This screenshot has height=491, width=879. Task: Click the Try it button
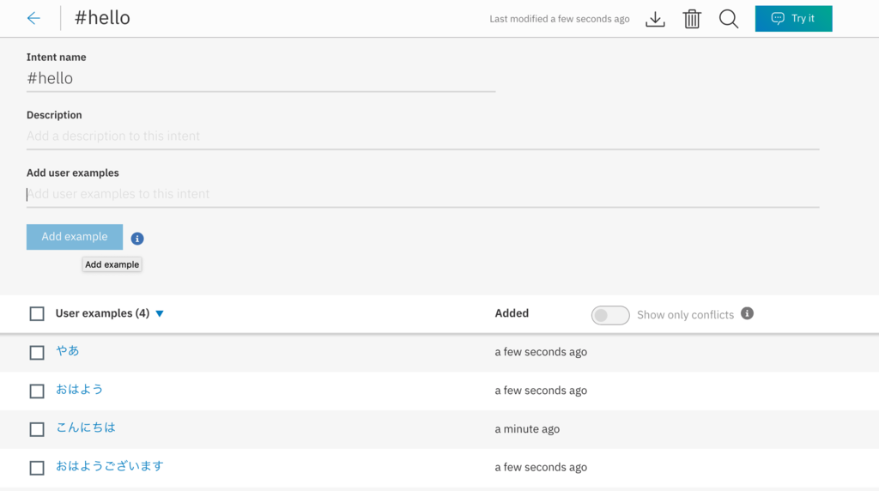793,19
